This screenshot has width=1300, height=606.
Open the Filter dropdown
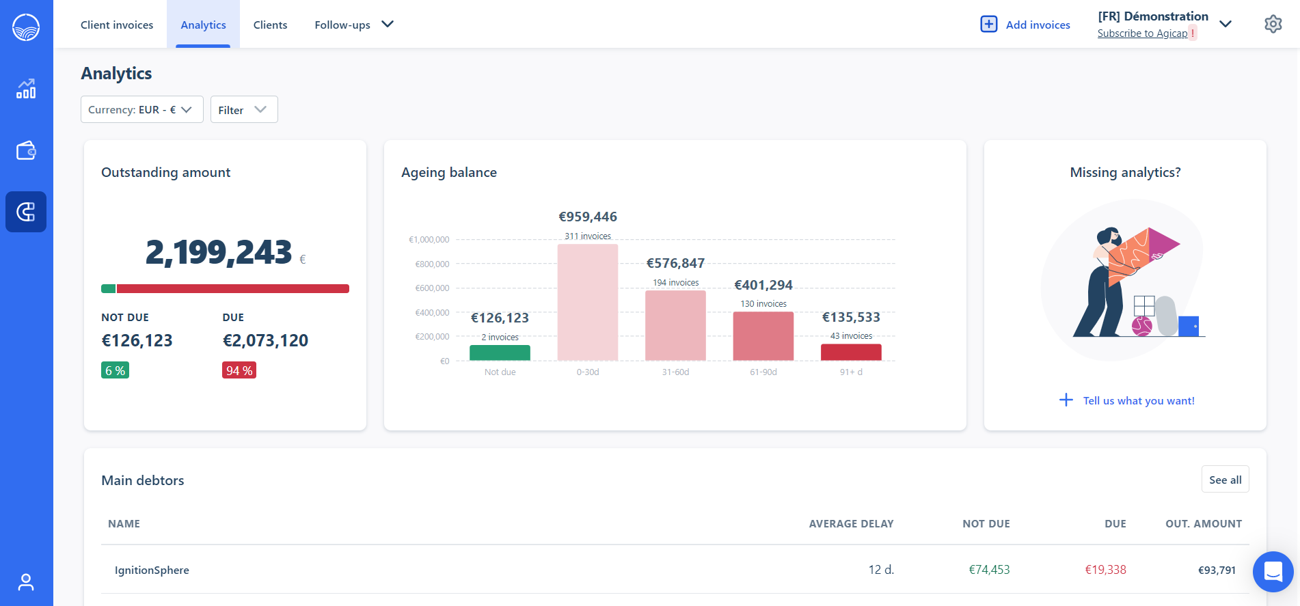pos(243,109)
